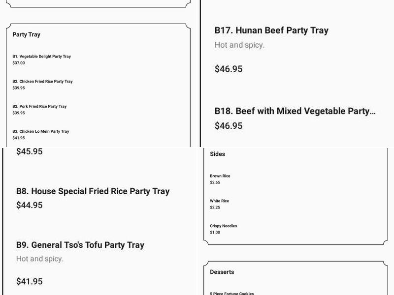Screen dimensions: 394x295
Task: Click the Desserts section heading
Action: click(222, 272)
